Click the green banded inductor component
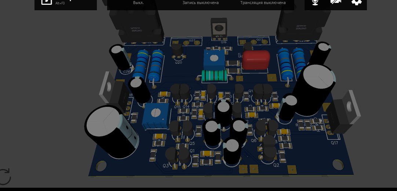Viewport: 397px width, 191px height. [x=214, y=76]
